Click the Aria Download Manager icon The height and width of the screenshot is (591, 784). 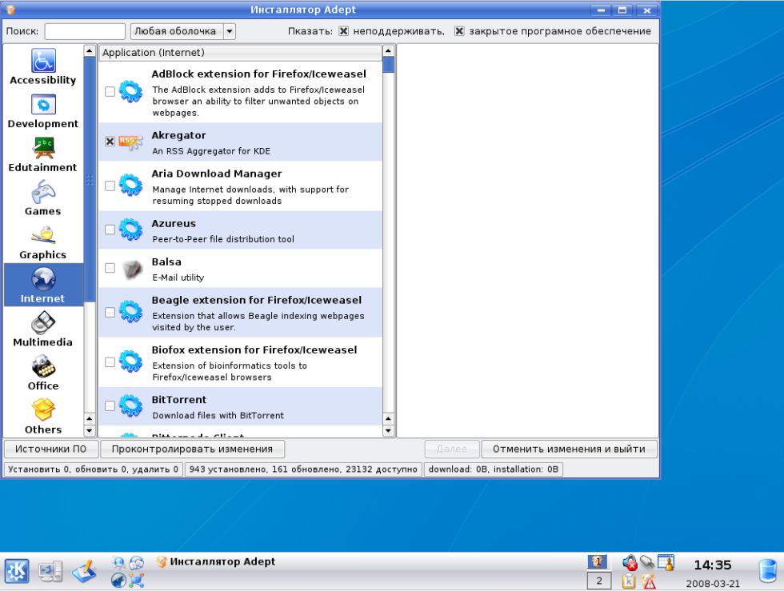point(131,186)
